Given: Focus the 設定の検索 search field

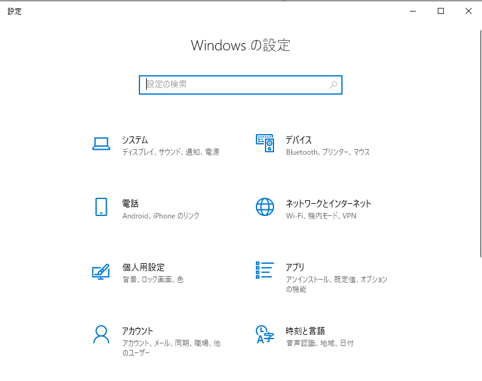Looking at the screenshot, I should coord(240,85).
